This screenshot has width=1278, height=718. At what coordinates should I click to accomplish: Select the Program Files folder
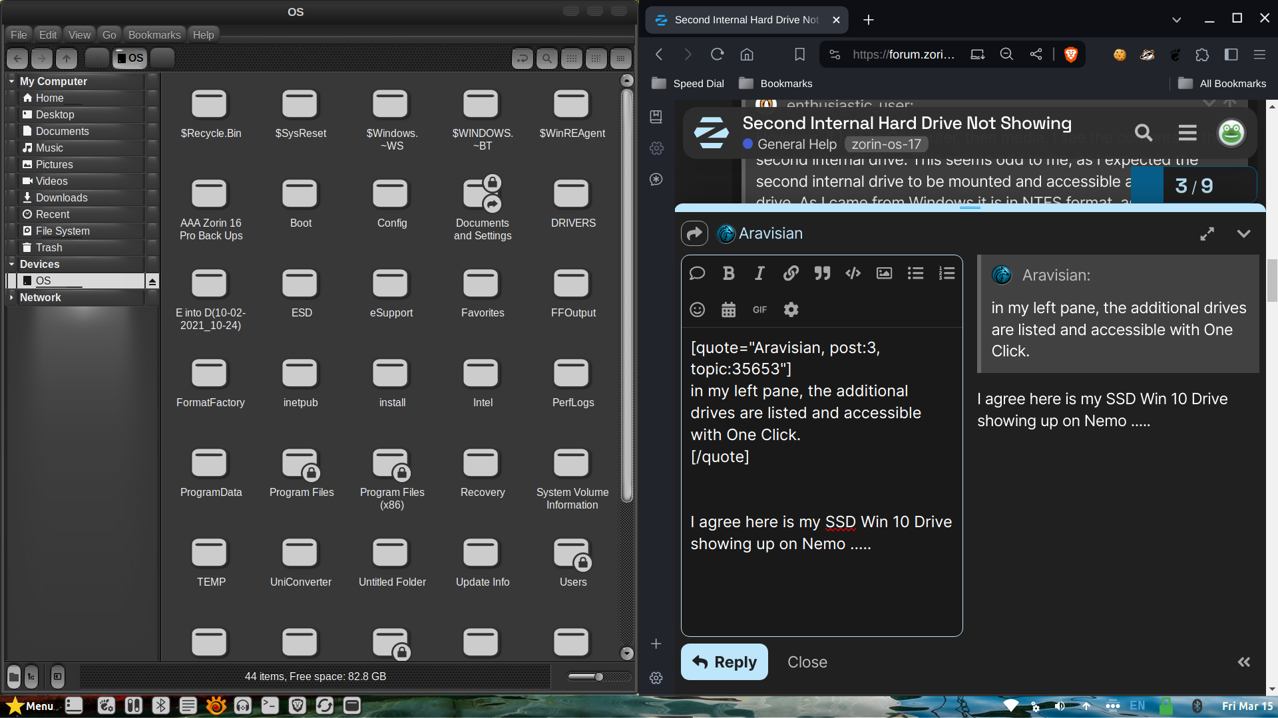(301, 472)
